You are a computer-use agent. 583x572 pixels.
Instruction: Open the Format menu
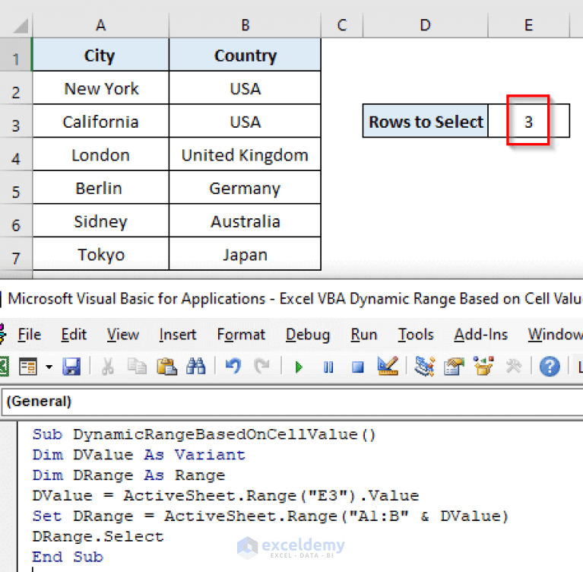(241, 334)
